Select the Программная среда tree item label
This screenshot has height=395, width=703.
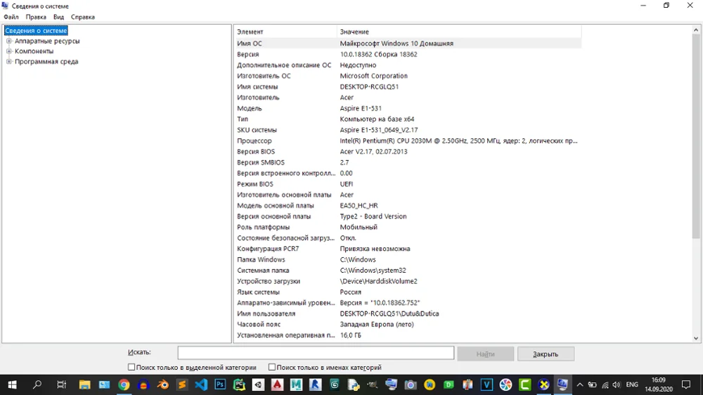[x=46, y=61]
